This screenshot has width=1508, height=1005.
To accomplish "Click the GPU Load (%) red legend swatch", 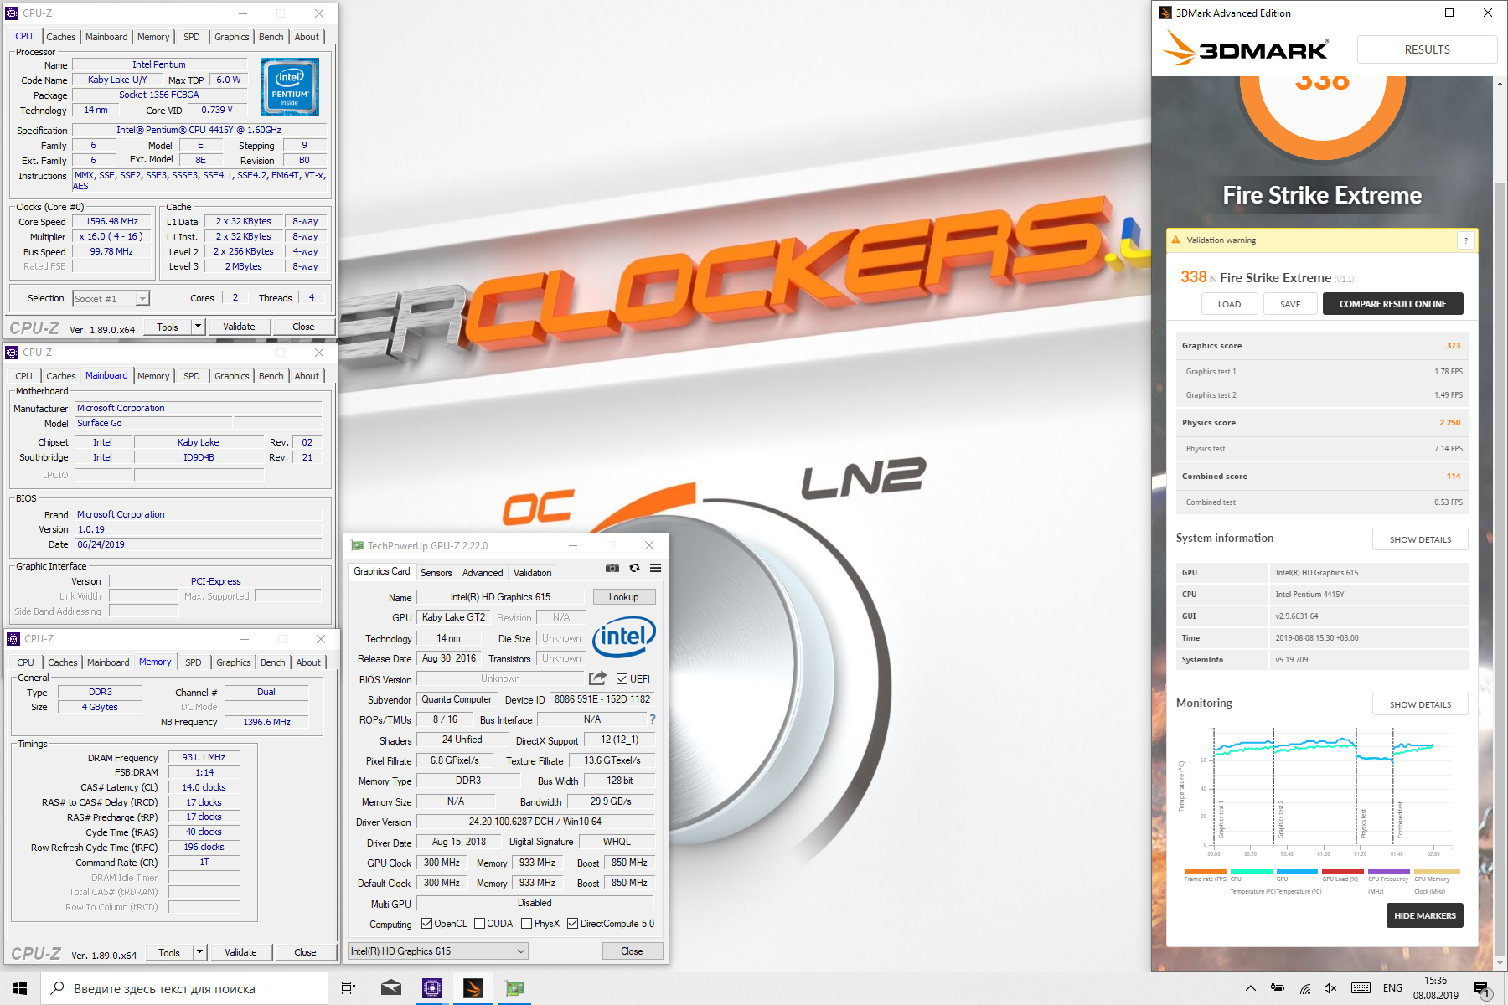I will [1343, 872].
